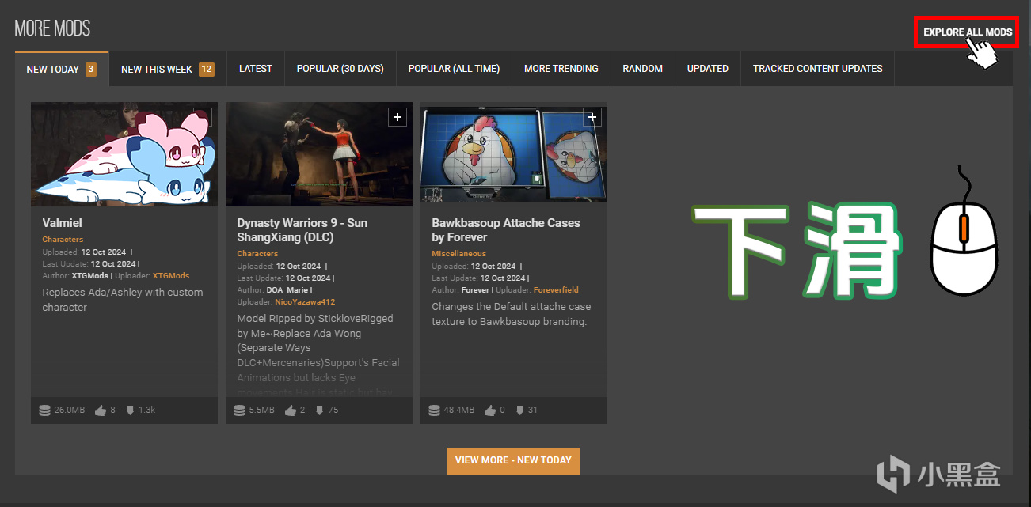Click the thumbs-up icon on Dynasty Warriors 9 card
This screenshot has width=1031, height=507.
tap(290, 410)
